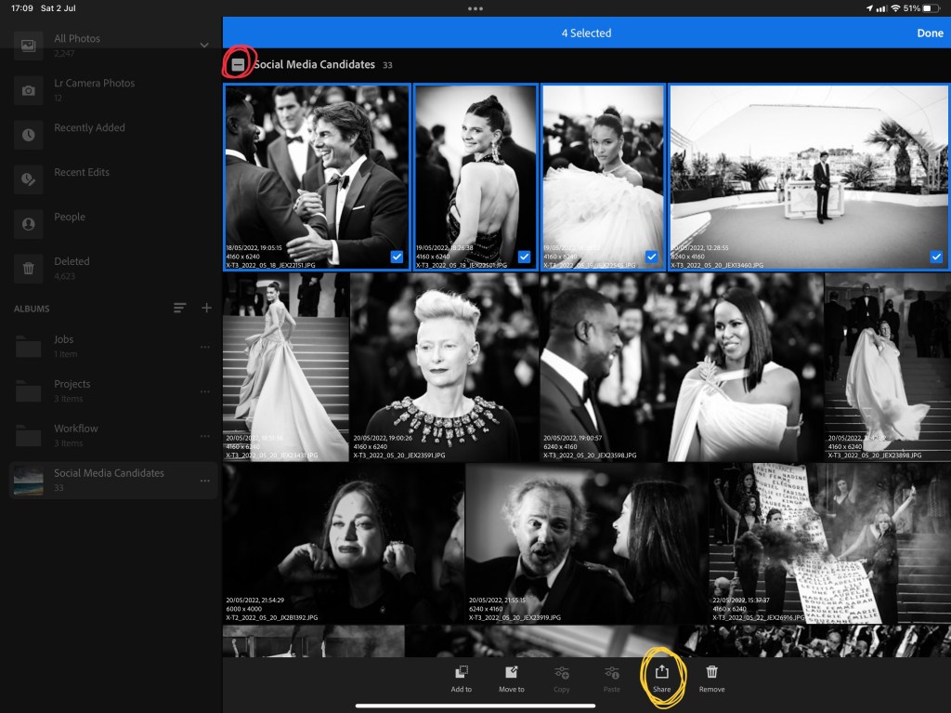Open album sort options icon
The width and height of the screenshot is (951, 713).
180,308
